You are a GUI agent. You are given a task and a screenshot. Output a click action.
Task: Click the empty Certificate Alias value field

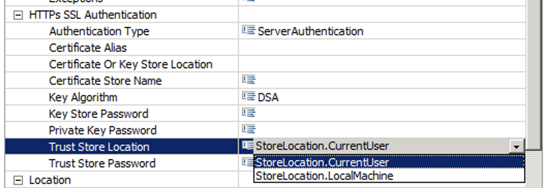pos(382,48)
